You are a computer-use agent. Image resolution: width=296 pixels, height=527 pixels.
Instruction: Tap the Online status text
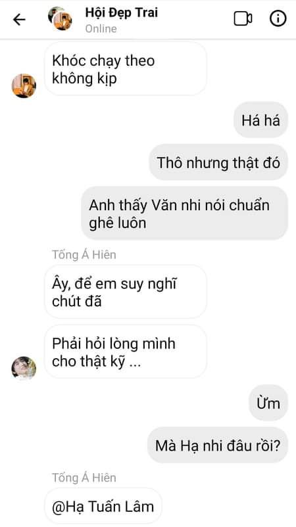pos(101,28)
